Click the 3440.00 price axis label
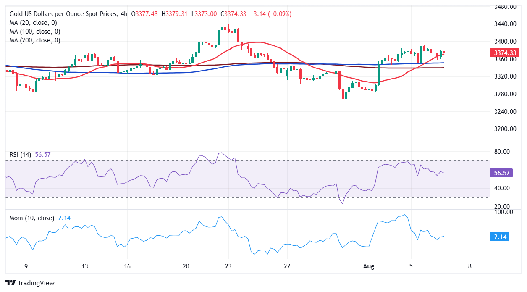This screenshot has height=292, width=527. pyautogui.click(x=505, y=24)
